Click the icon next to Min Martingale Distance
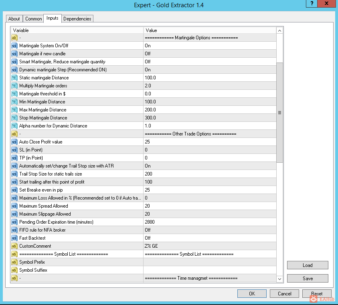 [14, 102]
